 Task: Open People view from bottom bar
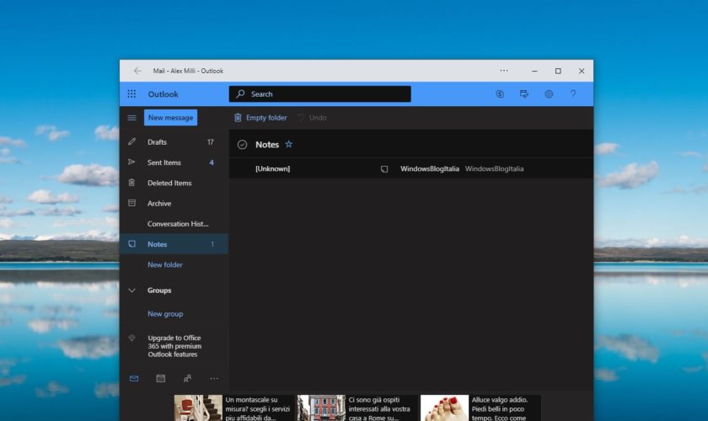click(187, 379)
